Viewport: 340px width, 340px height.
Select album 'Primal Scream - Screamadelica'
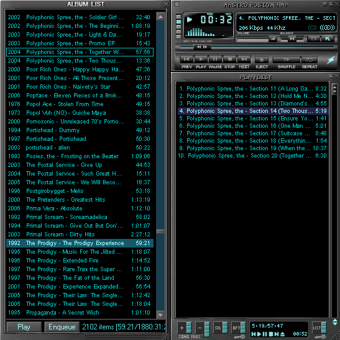click(80, 217)
